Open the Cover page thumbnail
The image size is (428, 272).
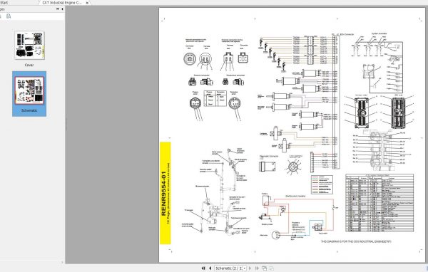click(29, 46)
